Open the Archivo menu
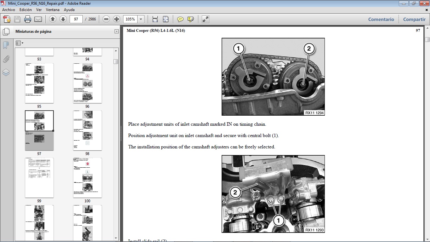 tap(8, 10)
